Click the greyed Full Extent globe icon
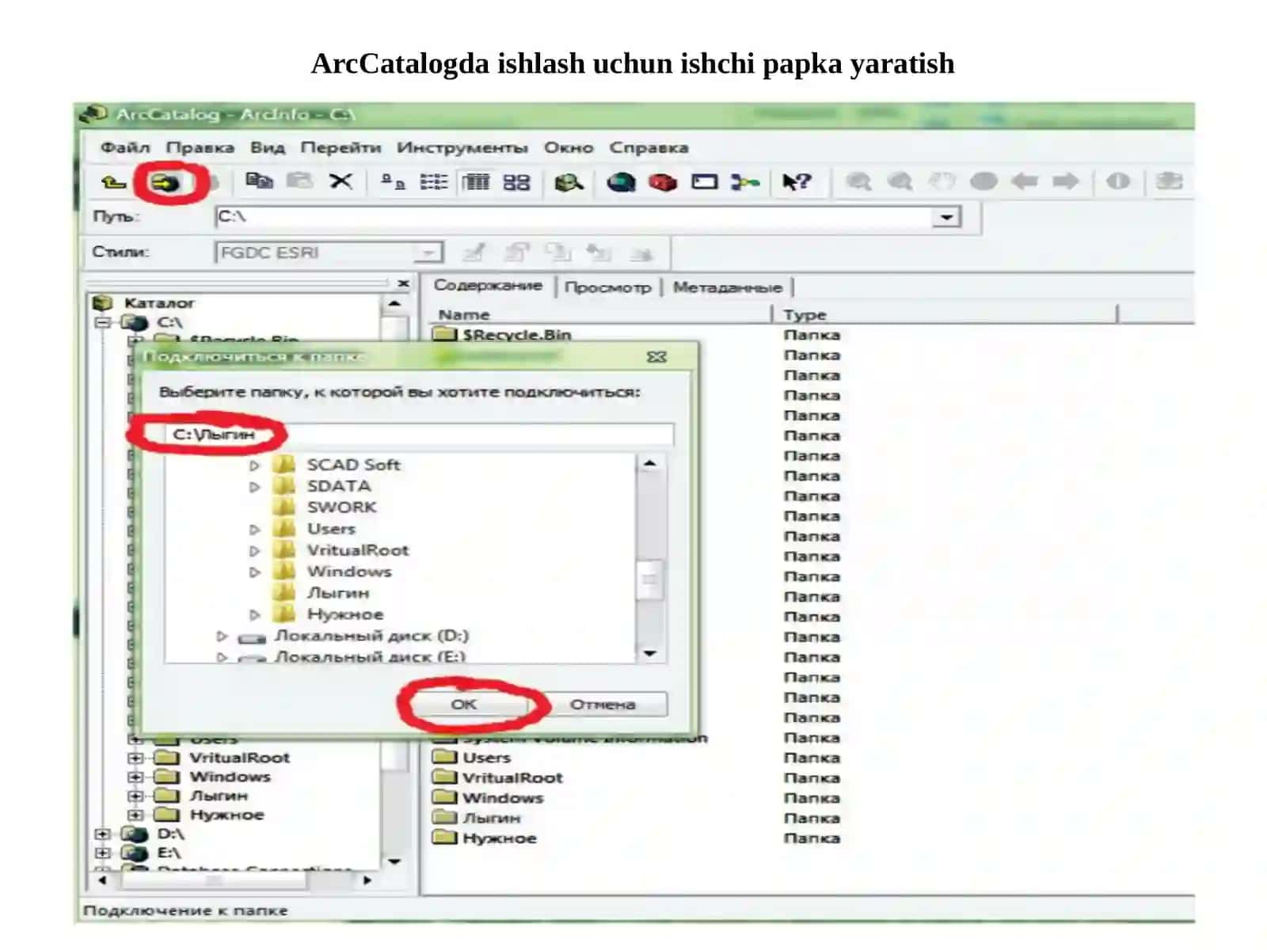1267x950 pixels. (984, 182)
